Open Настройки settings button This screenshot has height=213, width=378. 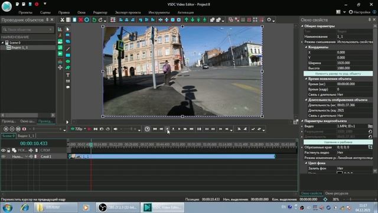[x=360, y=12]
